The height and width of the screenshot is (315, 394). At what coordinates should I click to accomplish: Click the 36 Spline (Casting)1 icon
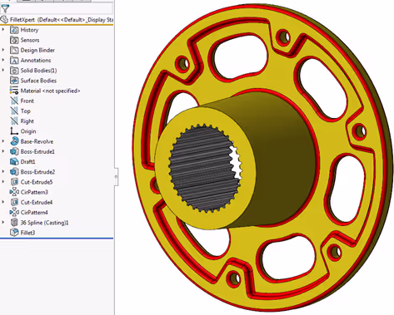click(14, 223)
